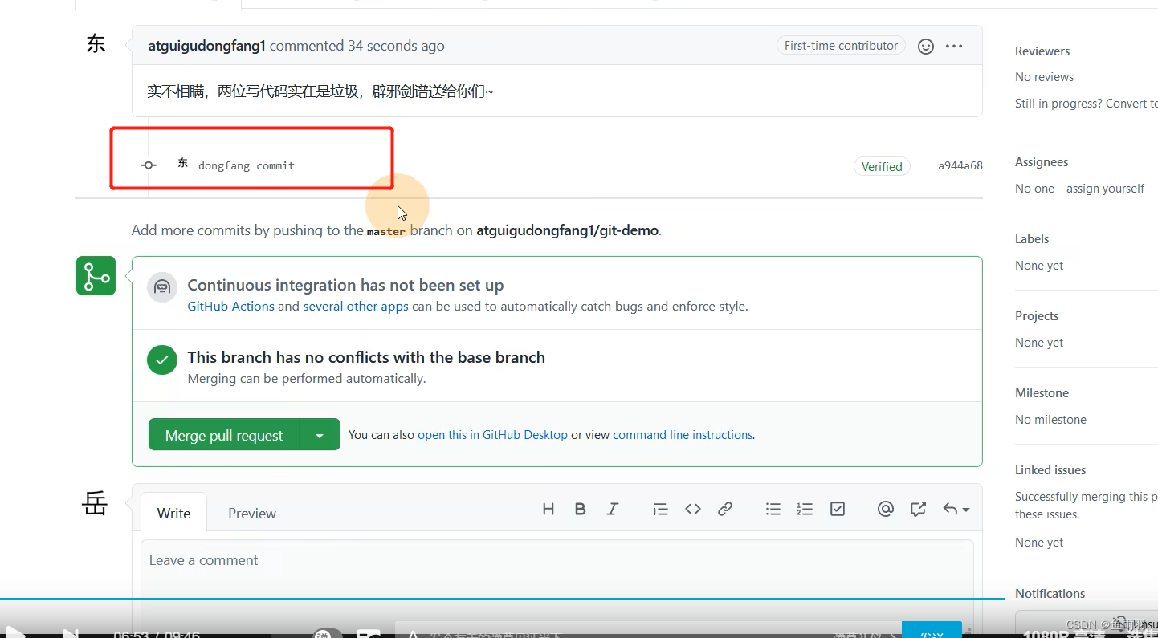Click the Merge pull request button
This screenshot has width=1158, height=638.
224,435
